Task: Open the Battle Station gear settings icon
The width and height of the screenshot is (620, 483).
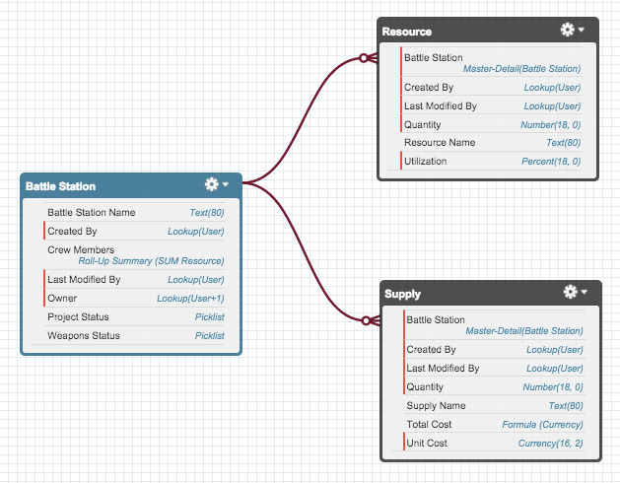Action: tap(212, 184)
